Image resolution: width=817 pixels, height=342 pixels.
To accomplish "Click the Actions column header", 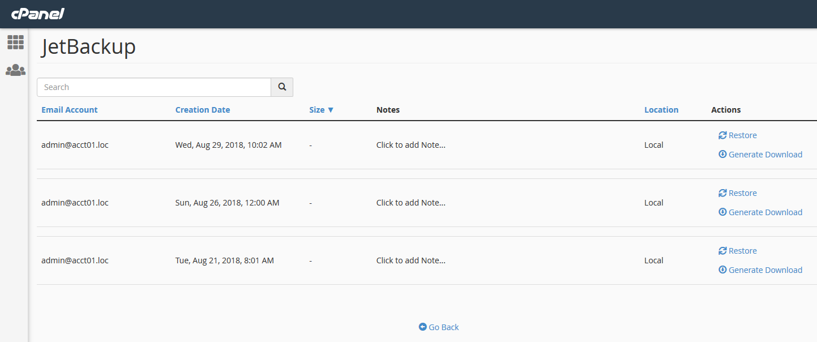I will coord(726,110).
